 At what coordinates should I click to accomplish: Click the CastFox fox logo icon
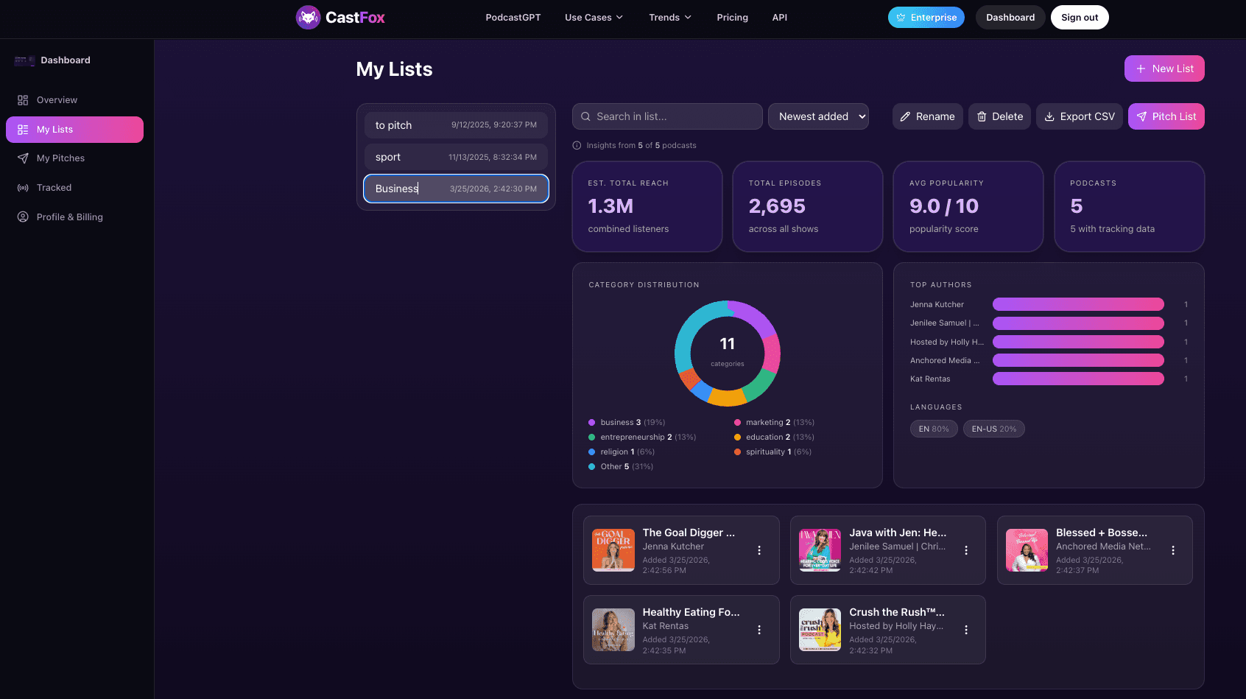point(308,18)
